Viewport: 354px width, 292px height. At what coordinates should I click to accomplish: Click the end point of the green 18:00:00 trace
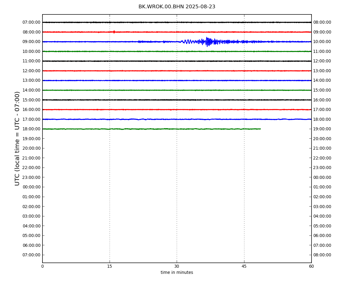[x=260, y=129]
